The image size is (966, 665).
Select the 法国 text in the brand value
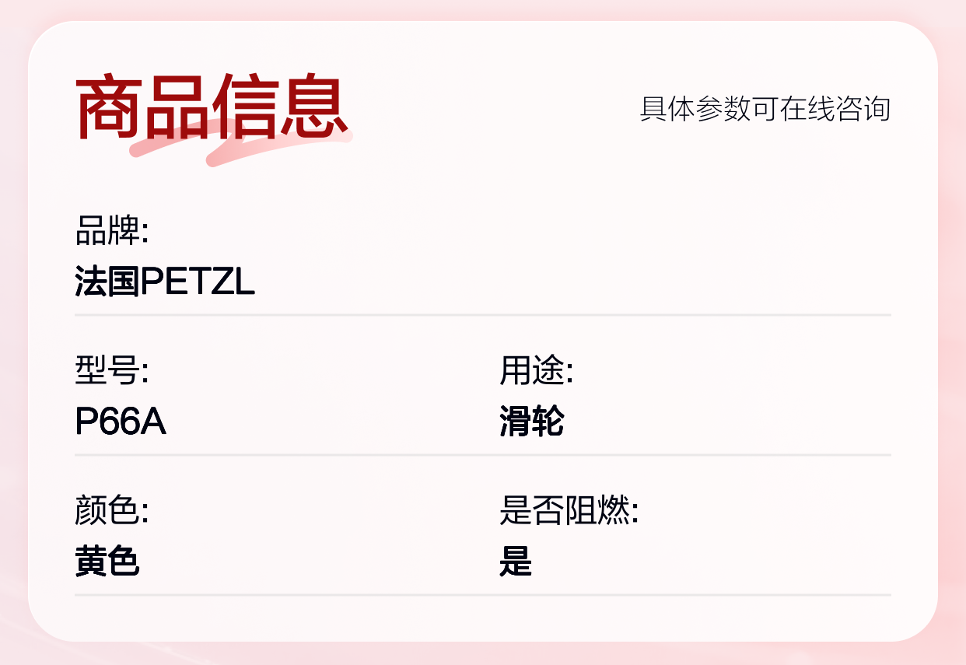pos(107,282)
